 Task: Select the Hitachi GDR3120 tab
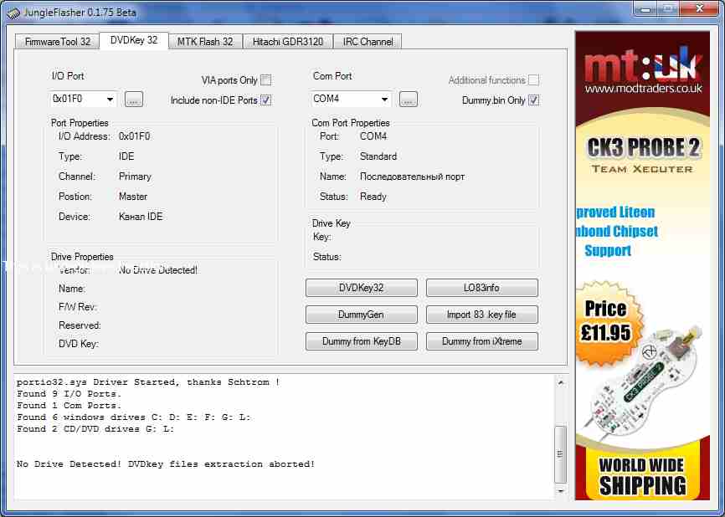pyautogui.click(x=288, y=41)
